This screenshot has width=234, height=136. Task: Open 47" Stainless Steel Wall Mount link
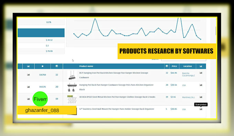pos(117,109)
